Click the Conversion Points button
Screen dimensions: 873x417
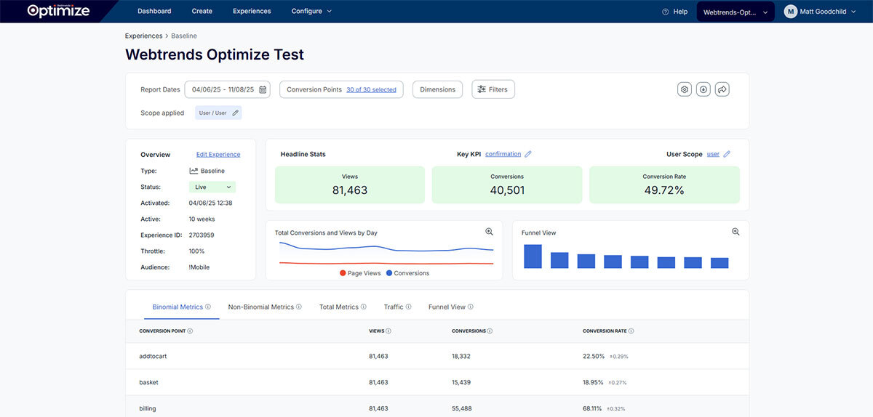pyautogui.click(x=341, y=90)
